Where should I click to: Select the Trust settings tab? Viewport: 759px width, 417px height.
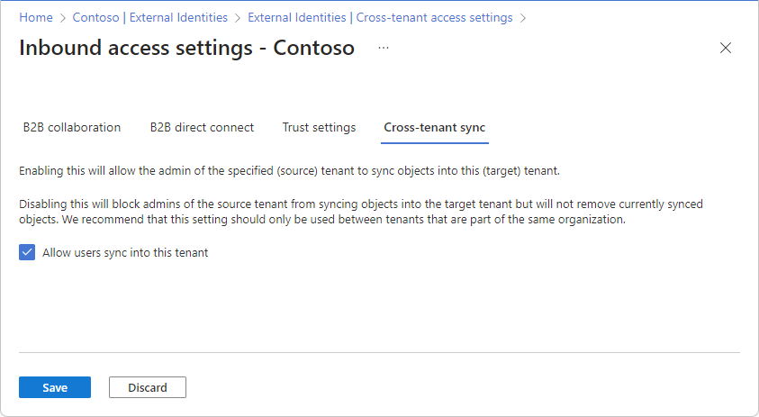[x=319, y=128]
